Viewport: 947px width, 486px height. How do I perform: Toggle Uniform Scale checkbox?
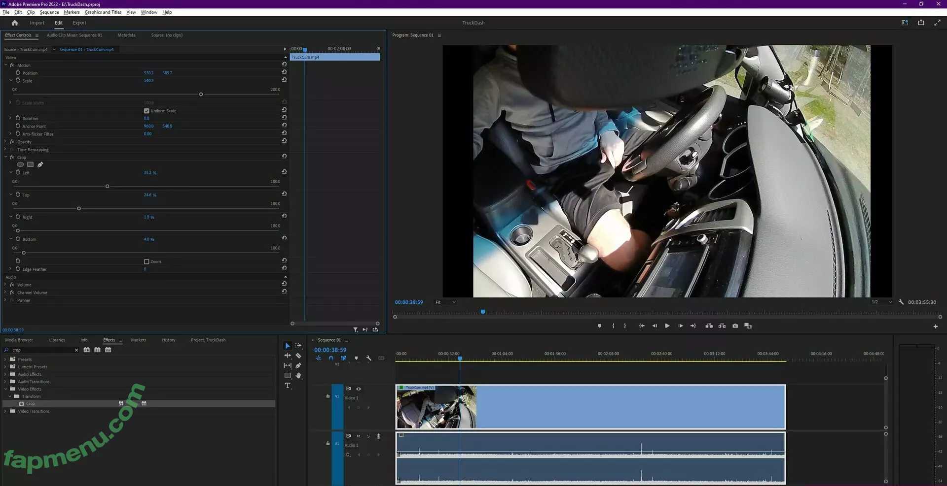click(x=146, y=111)
